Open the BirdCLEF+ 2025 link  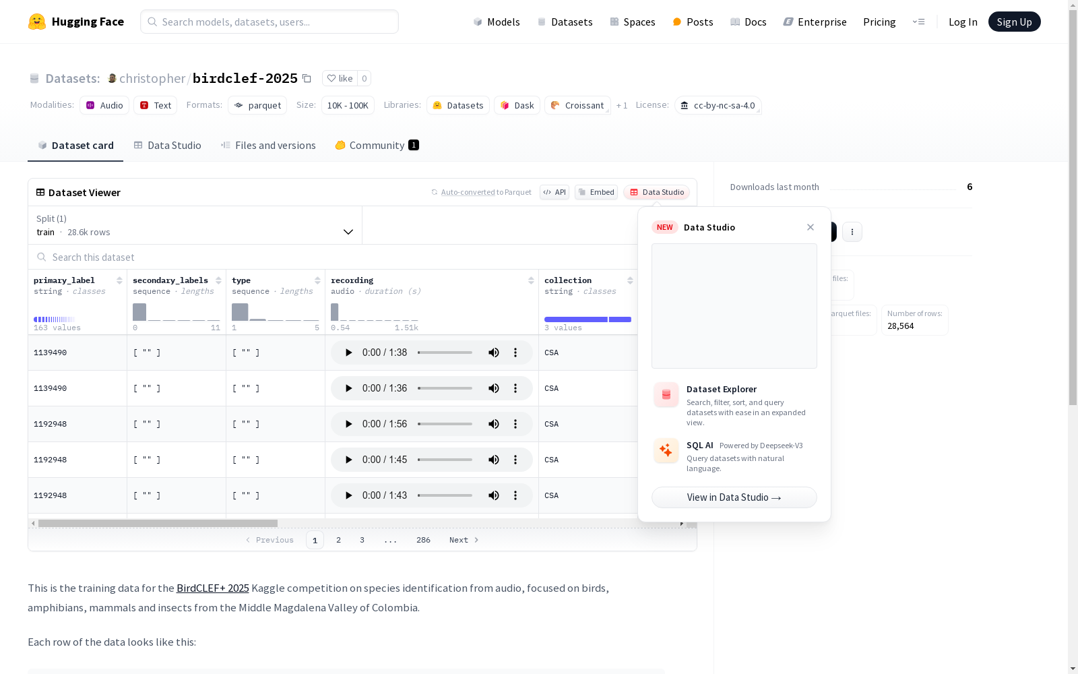[213, 588]
